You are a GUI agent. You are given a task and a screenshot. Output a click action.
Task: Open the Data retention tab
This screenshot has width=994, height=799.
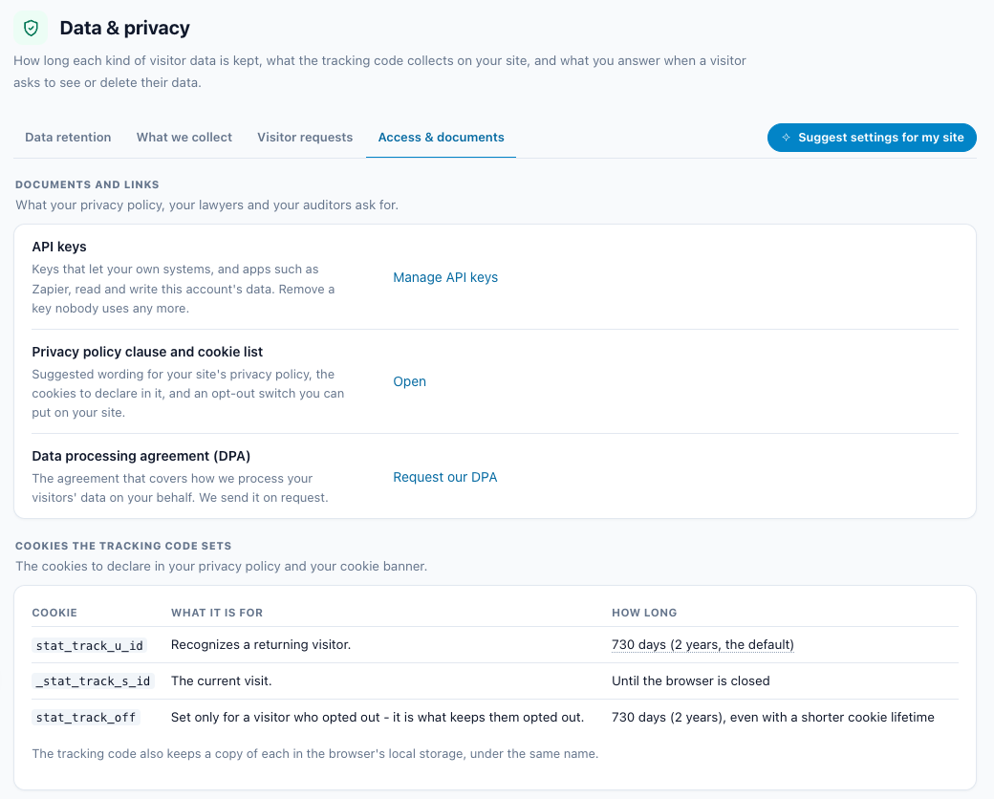[68, 138]
